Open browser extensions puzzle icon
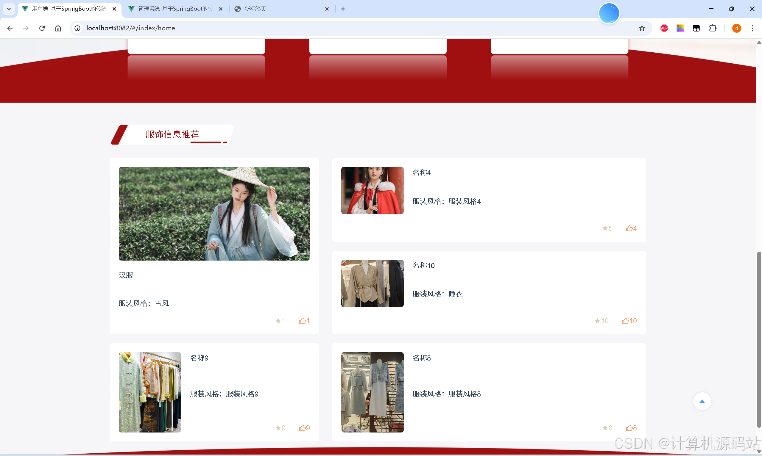 [713, 28]
